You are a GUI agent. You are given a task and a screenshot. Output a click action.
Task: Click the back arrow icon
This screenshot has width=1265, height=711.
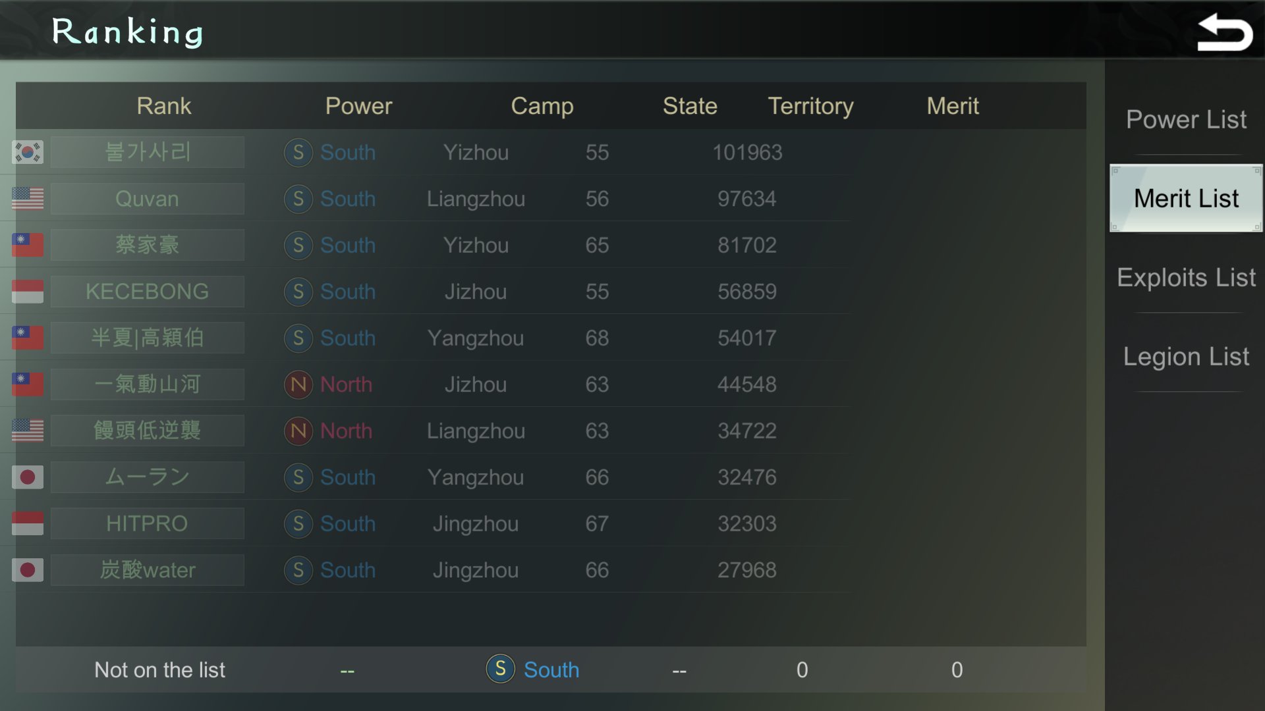coord(1224,32)
